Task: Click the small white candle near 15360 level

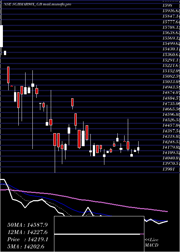Action: (5, 53)
